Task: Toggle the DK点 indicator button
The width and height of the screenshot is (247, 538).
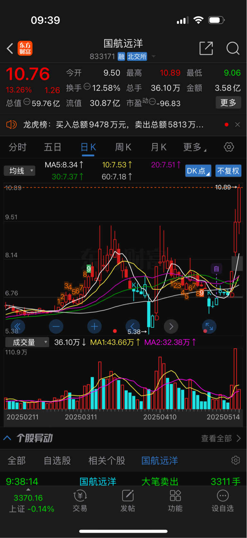Action: [x=198, y=171]
